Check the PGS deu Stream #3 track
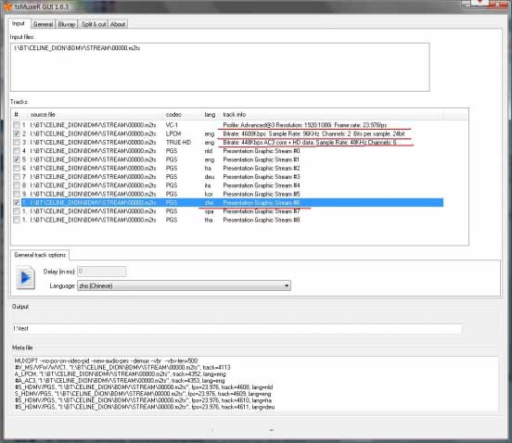This screenshot has height=443, width=512. [17, 176]
